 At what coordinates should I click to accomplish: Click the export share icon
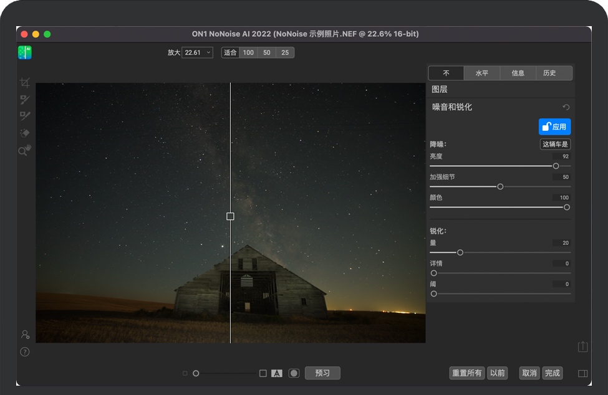click(583, 346)
